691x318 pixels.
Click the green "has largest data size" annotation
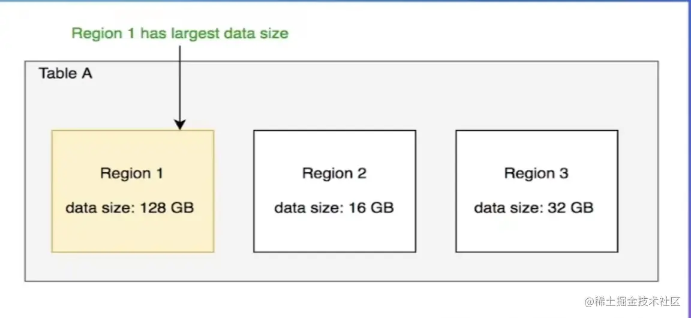coord(214,34)
